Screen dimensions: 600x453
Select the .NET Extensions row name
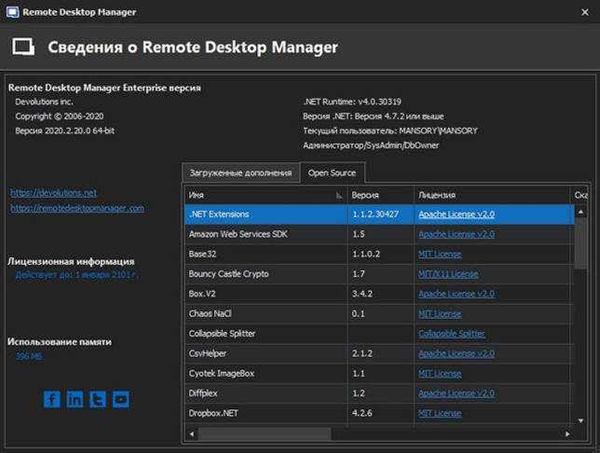pos(219,214)
